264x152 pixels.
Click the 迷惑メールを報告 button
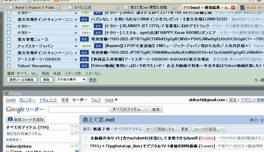(x=22, y=80)
